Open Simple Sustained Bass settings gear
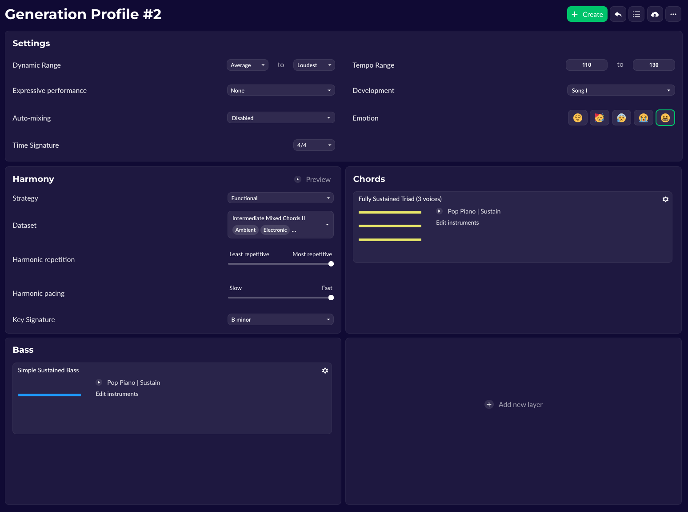Viewport: 688px width, 512px height. pyautogui.click(x=325, y=371)
